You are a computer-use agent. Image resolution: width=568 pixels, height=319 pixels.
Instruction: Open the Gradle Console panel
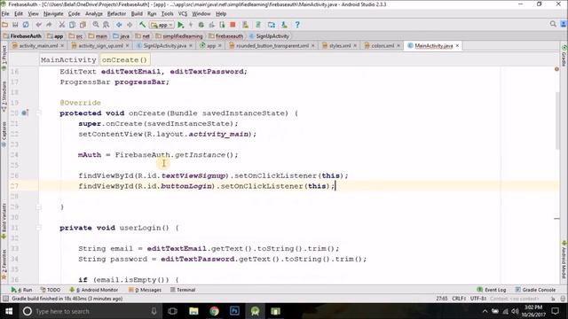(536, 290)
